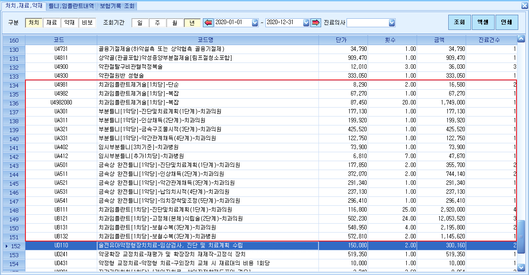
Task: Click code cell UD110 in highlighted row
Action: coord(61,245)
